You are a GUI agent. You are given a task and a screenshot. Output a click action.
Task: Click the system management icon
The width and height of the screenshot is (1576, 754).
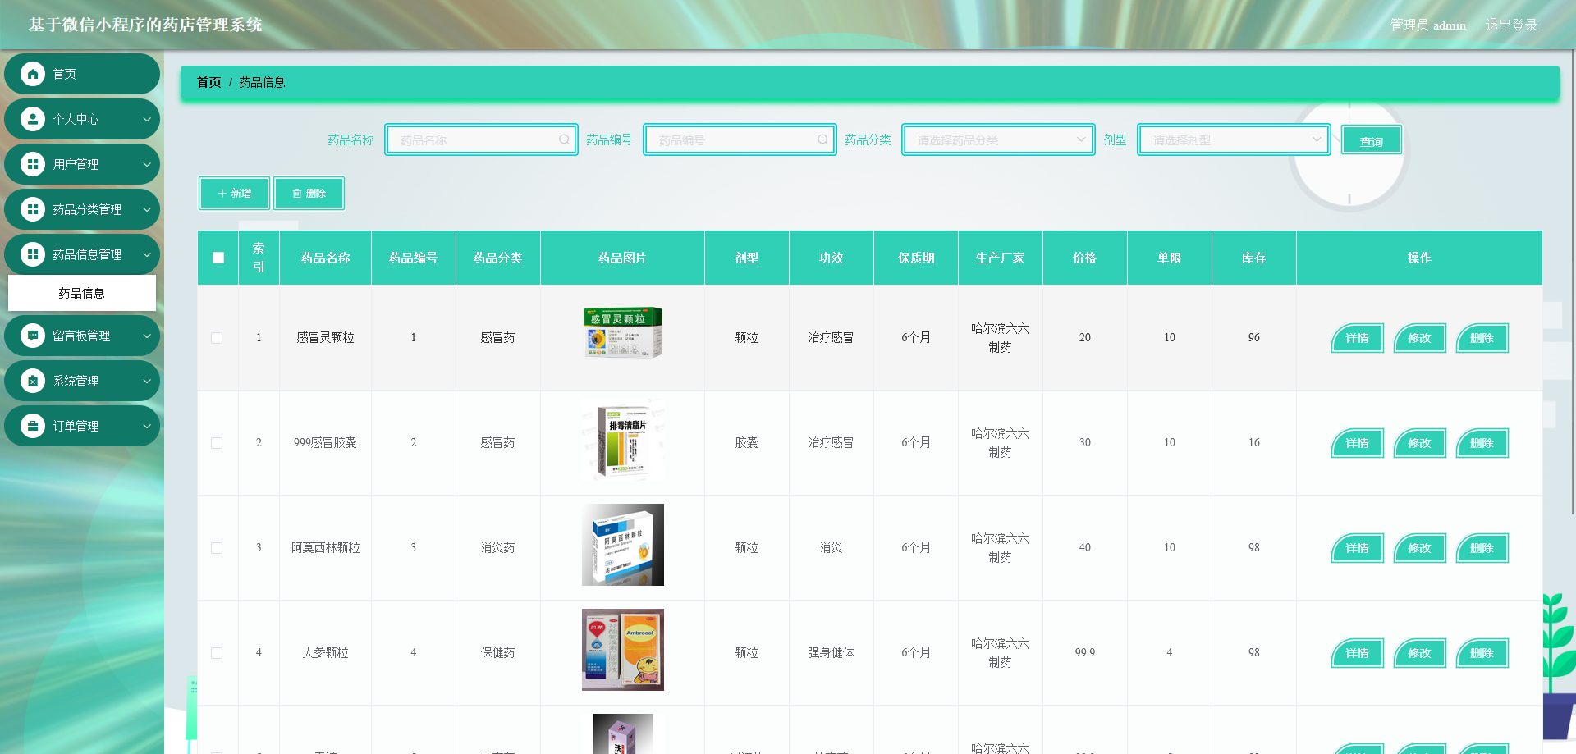(x=33, y=381)
